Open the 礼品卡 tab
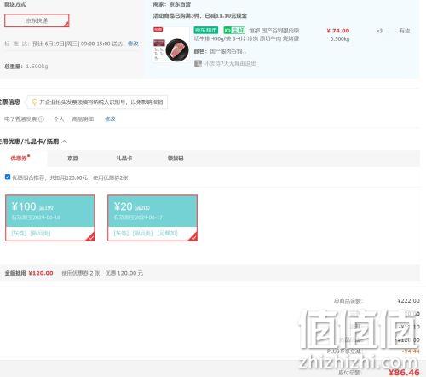This screenshot has width=426, height=377. coord(124,159)
